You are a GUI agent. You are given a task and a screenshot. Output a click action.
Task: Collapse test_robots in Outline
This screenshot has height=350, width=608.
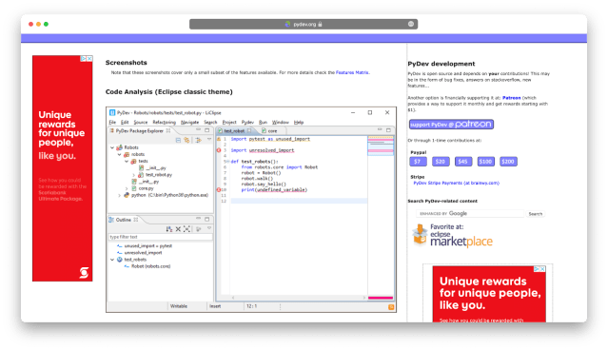click(112, 260)
